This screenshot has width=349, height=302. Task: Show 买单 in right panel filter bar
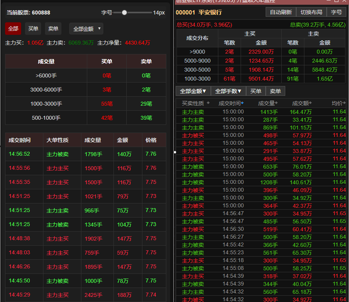point(256,91)
